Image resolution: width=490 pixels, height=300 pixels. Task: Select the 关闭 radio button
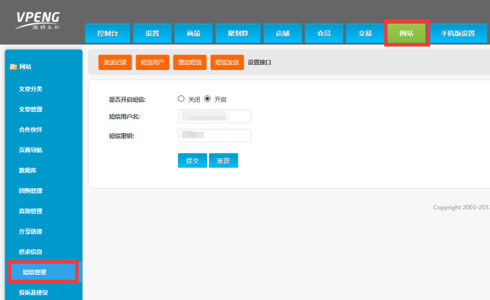tap(181, 99)
